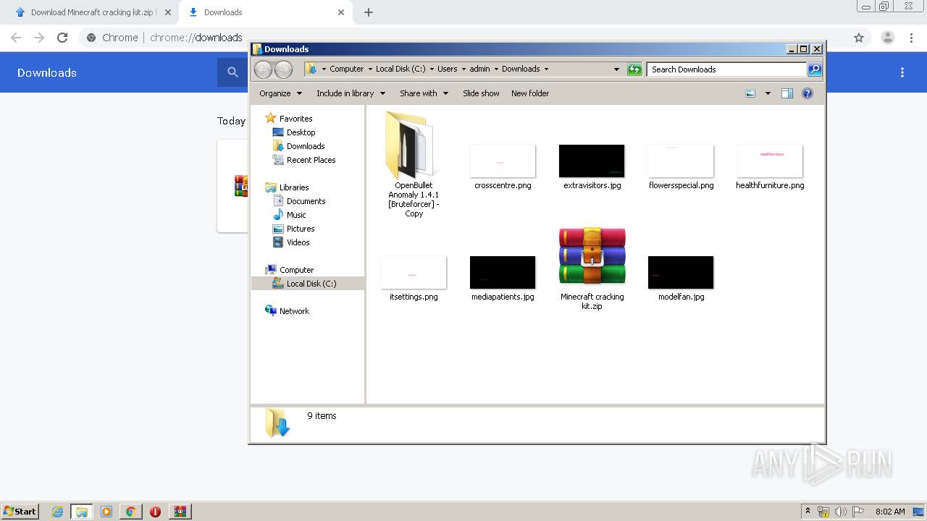Viewport: 927px width, 521px height.
Task: Expand the dropdown arrow after Downloads breadcrumb
Action: [x=546, y=69]
